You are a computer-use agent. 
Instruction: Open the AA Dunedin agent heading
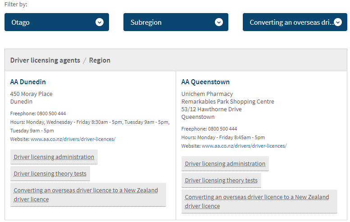click(28, 82)
